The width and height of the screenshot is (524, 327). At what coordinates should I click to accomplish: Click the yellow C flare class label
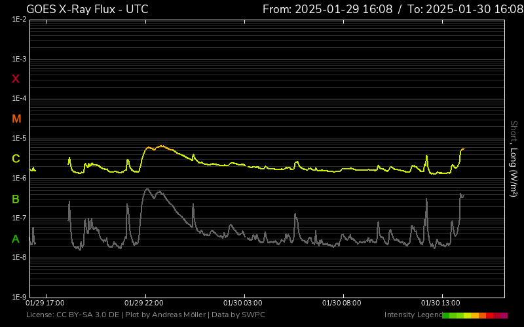16,159
